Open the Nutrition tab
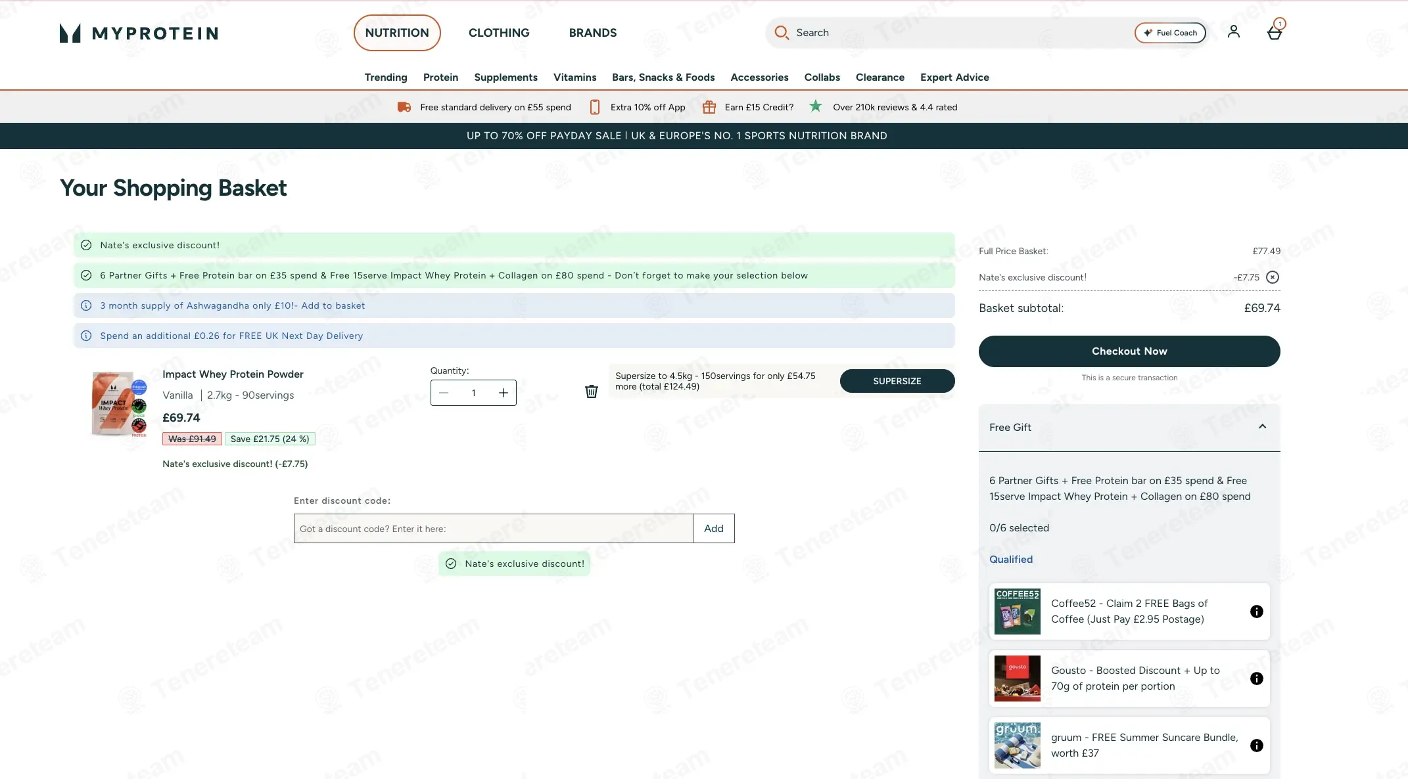Viewport: 1408px width, 779px height. click(x=397, y=33)
